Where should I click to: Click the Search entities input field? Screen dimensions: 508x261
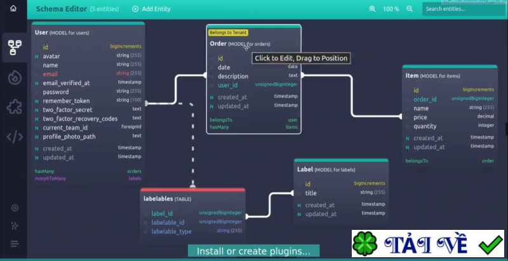point(464,9)
